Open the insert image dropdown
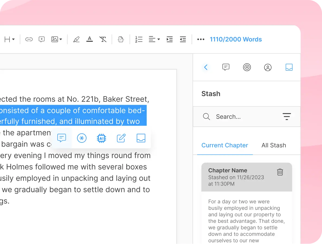The image size is (322, 244). 57,40
